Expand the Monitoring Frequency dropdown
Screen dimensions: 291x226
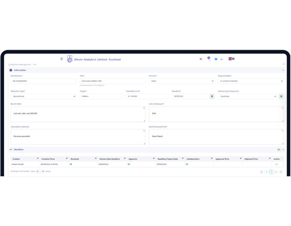coord(247,96)
